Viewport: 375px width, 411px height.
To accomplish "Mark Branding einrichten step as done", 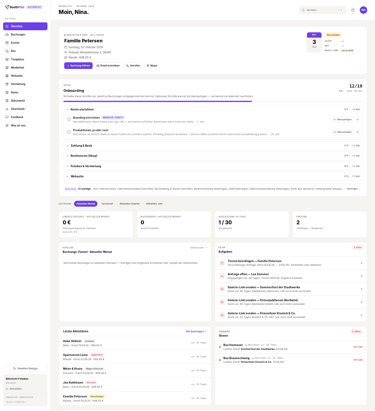I will tap(69, 120).
